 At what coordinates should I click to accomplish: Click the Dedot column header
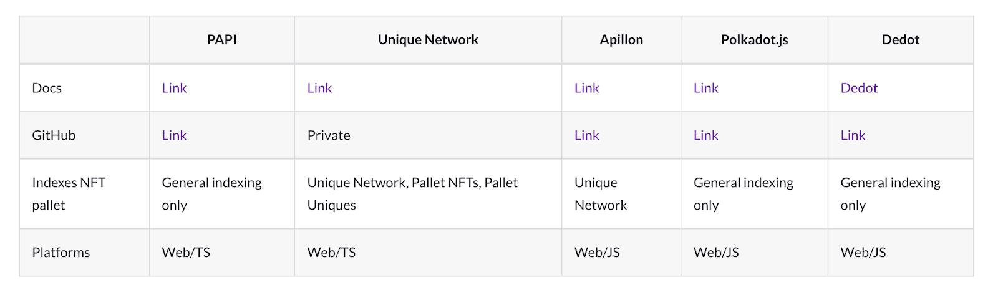[x=901, y=40]
